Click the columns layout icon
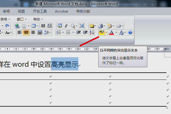 click(43, 26)
